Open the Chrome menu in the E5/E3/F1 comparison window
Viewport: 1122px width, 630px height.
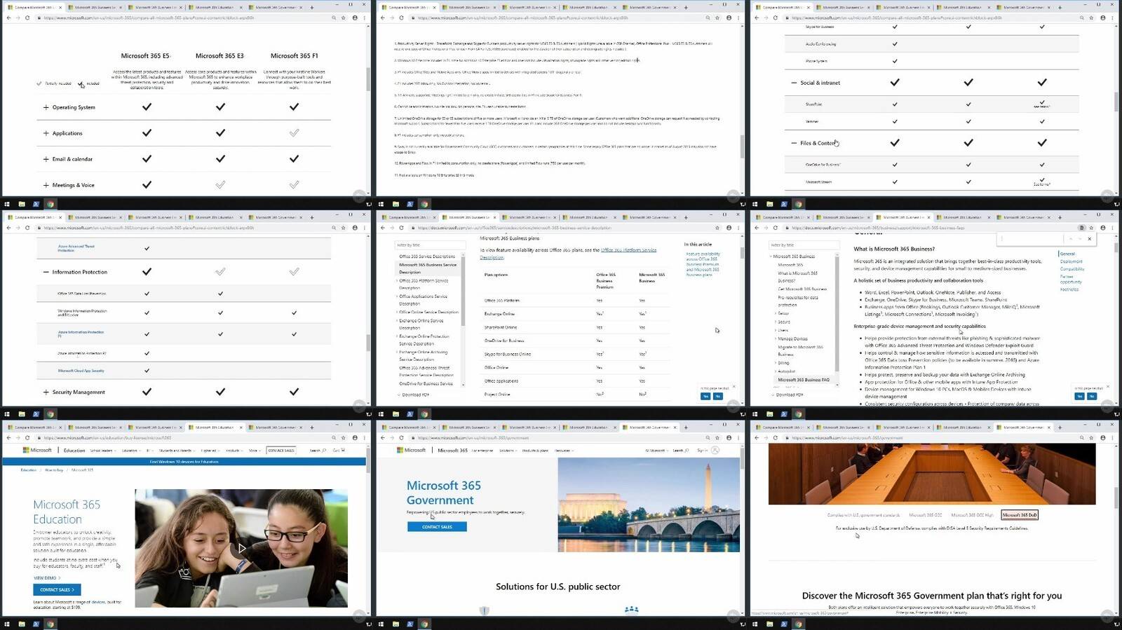click(x=365, y=18)
